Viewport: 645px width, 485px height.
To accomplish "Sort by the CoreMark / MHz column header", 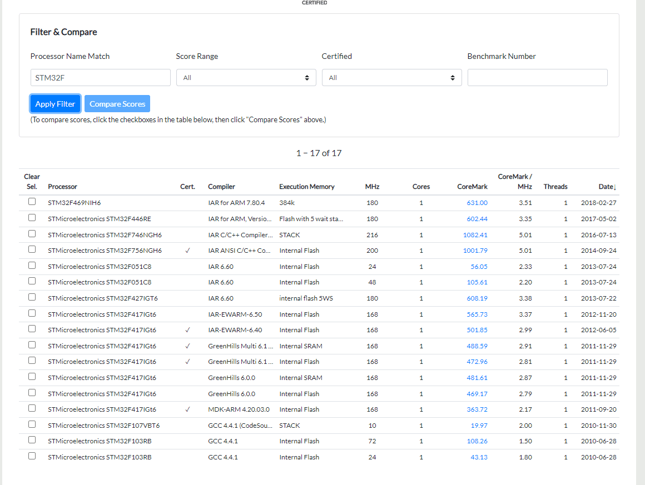I will [514, 181].
